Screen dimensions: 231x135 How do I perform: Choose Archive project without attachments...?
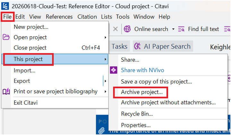168,102
